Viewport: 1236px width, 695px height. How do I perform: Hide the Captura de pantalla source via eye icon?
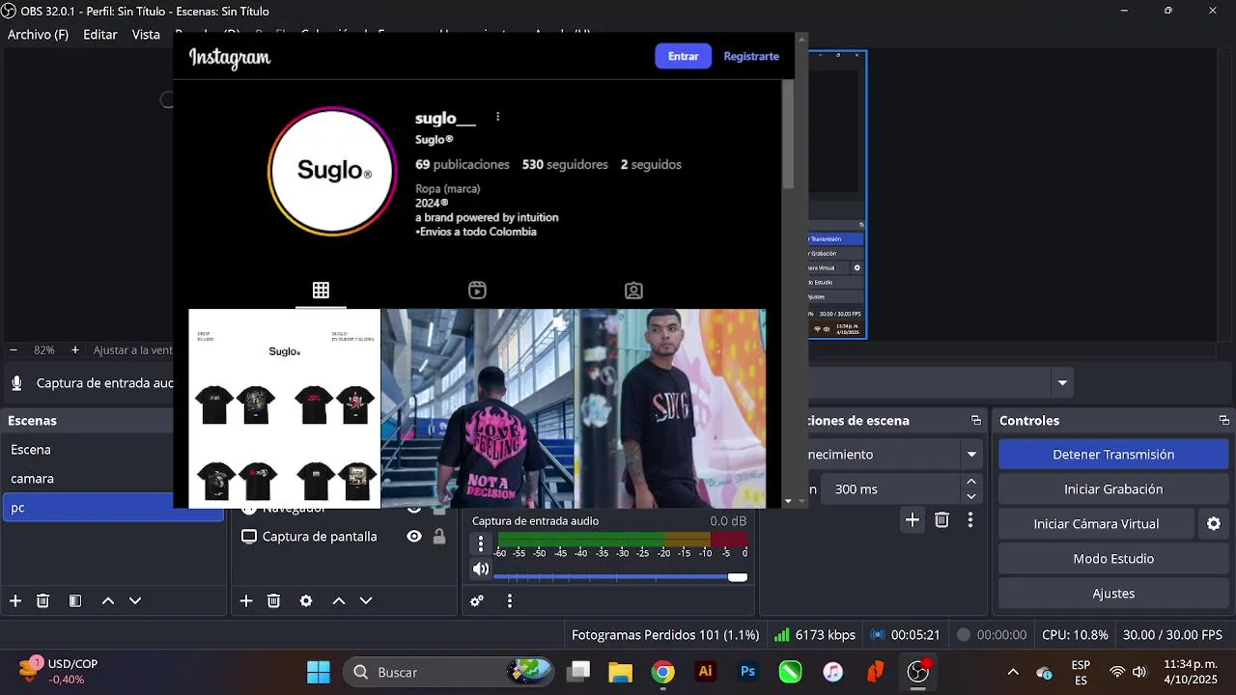pos(414,537)
